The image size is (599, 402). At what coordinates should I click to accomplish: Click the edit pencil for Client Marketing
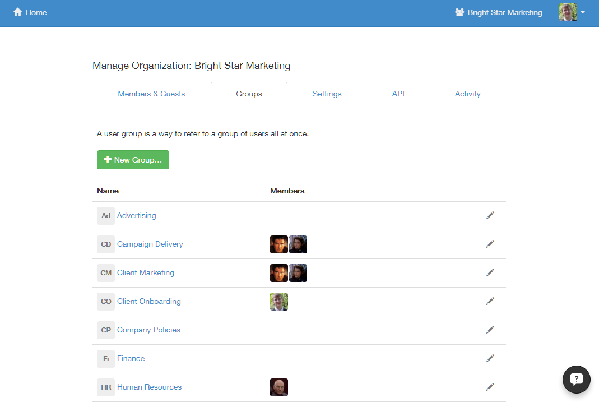490,272
